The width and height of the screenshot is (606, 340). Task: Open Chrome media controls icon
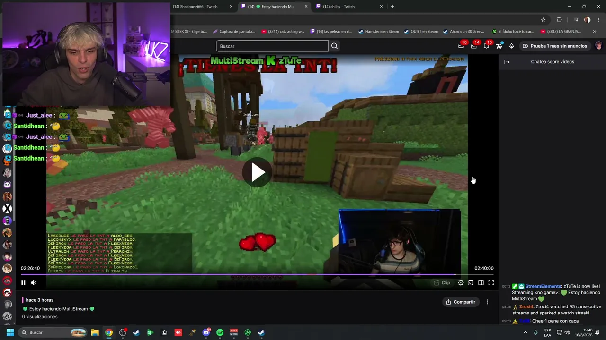pos(576,20)
